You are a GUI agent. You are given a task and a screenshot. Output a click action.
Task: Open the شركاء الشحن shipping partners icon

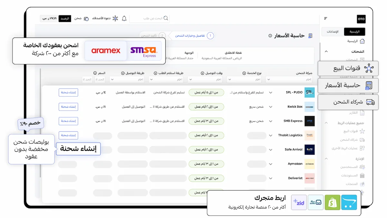point(371,102)
